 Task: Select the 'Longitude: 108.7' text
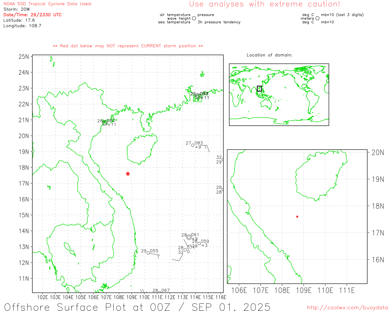point(22,26)
